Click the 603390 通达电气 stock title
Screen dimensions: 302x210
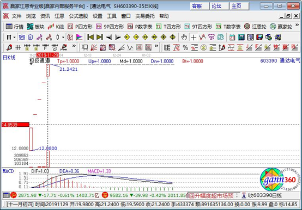280,61
